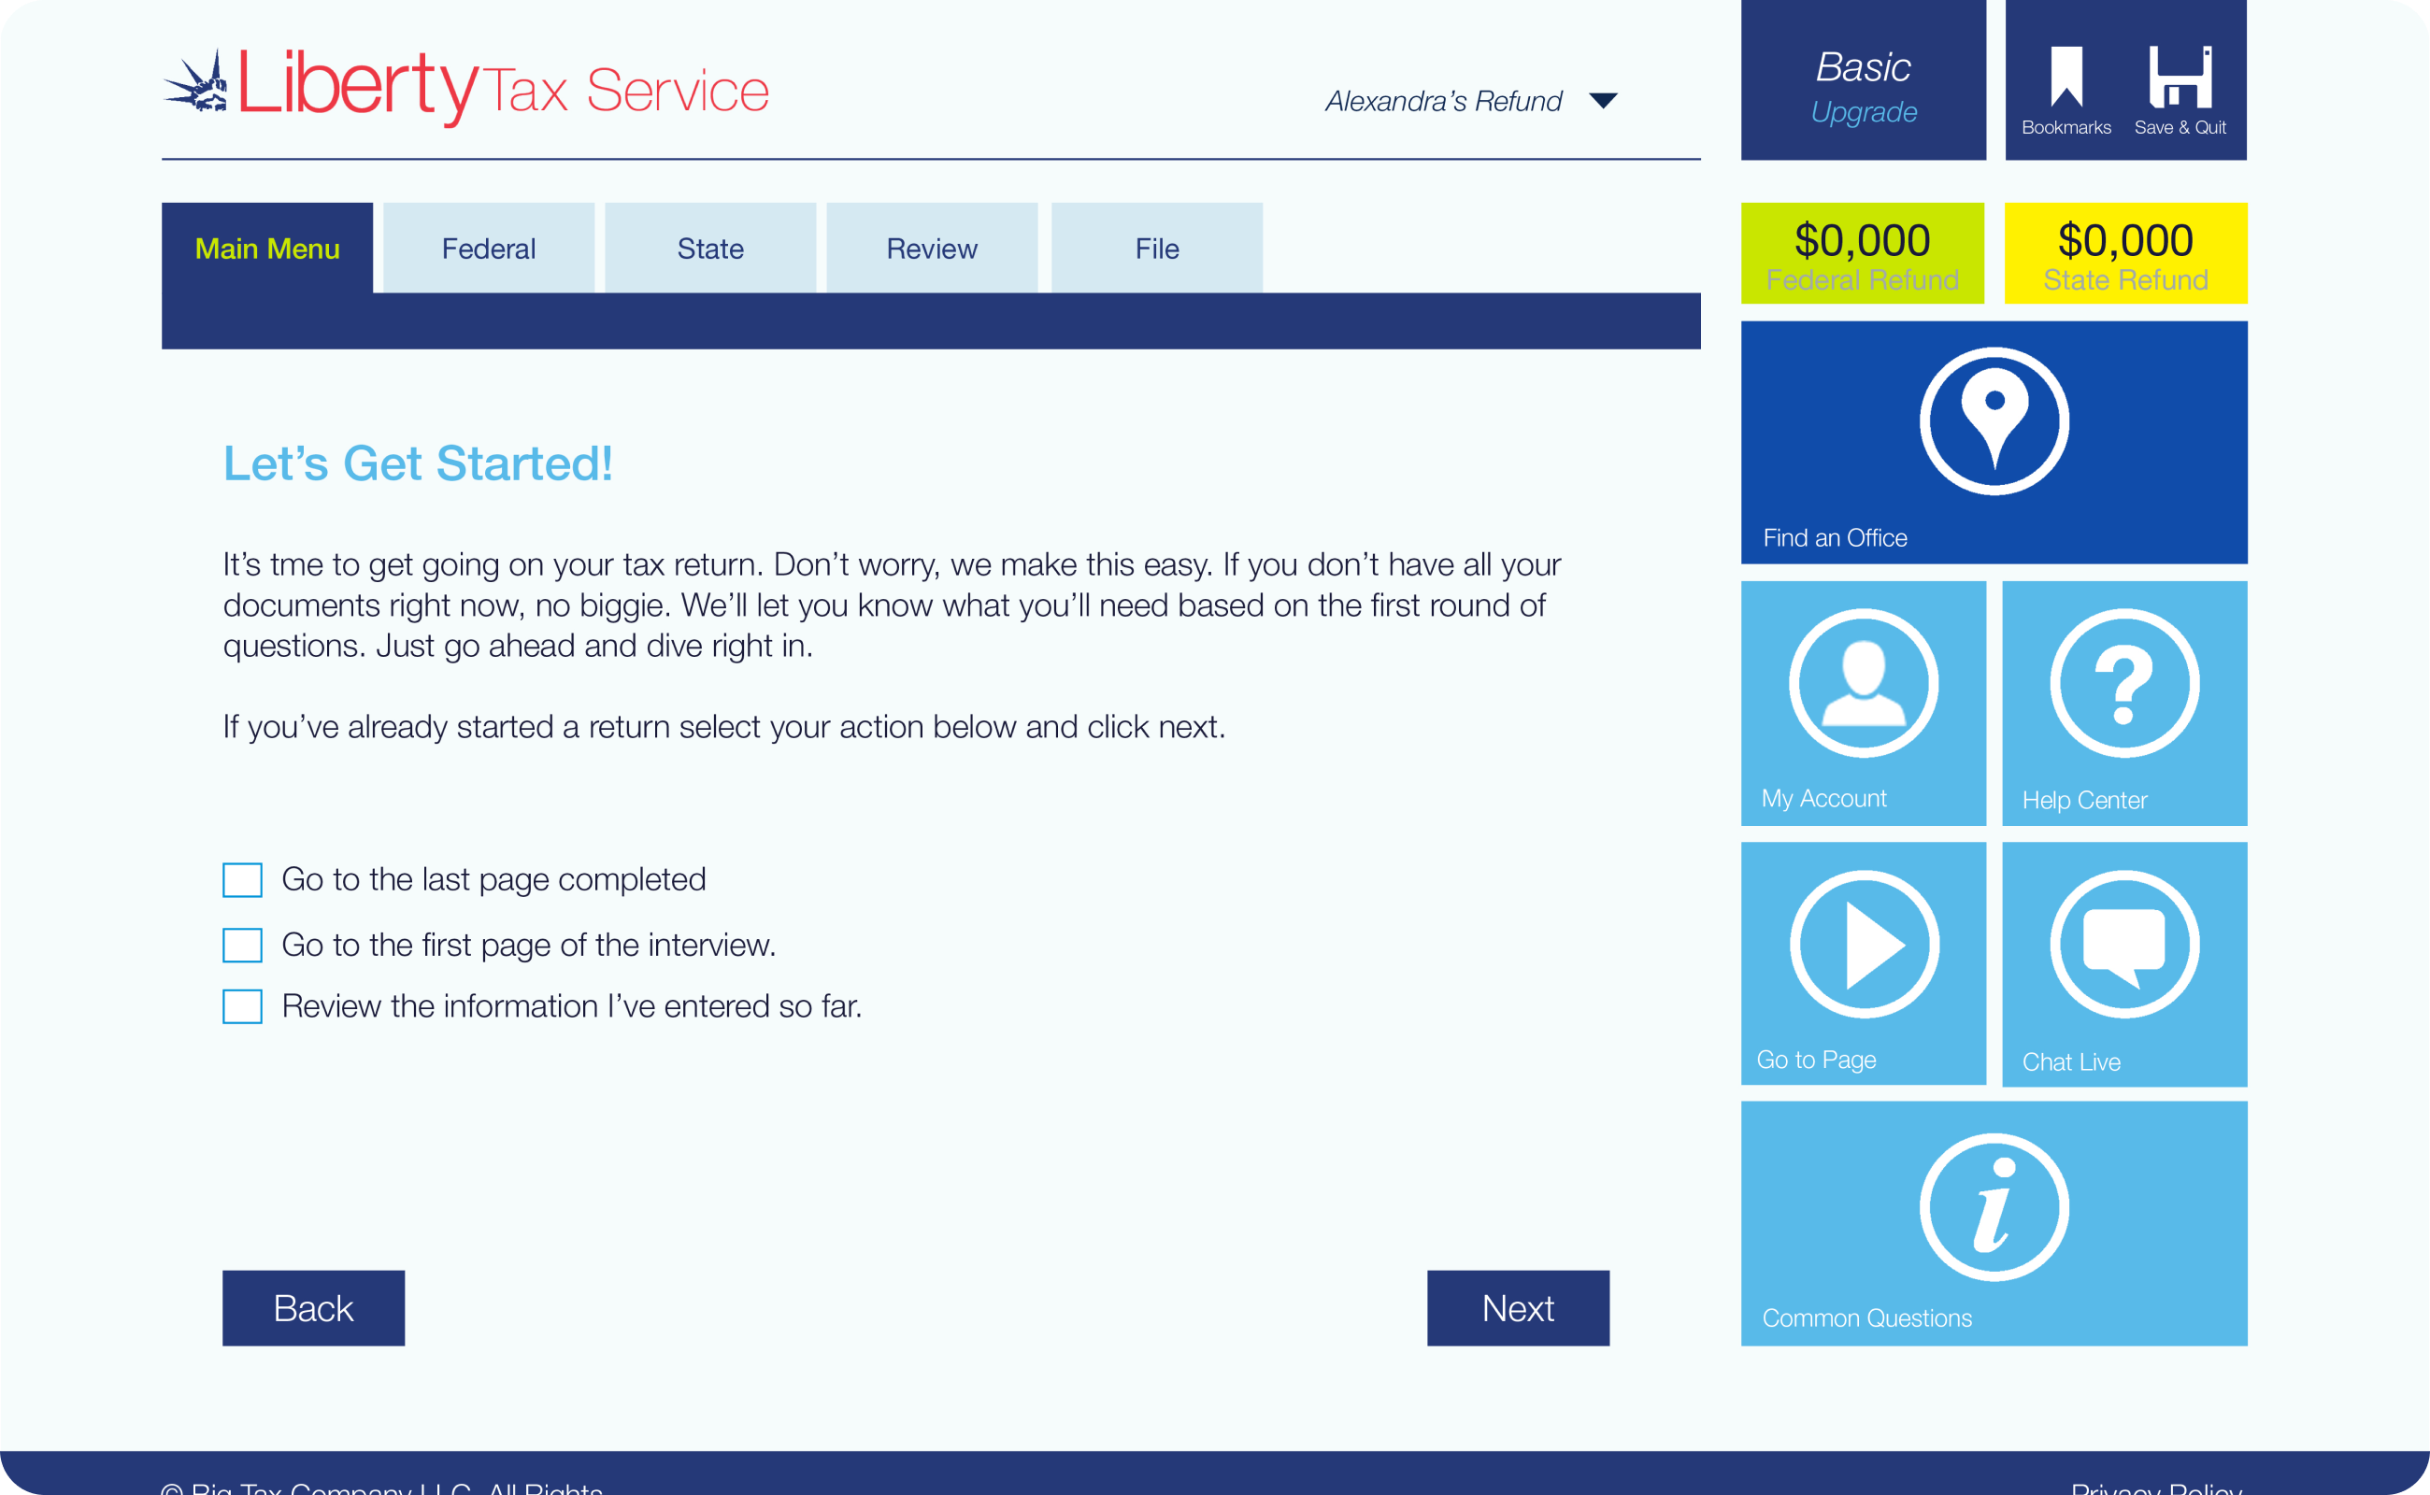Open Common Questions info icon

coord(1994,1207)
